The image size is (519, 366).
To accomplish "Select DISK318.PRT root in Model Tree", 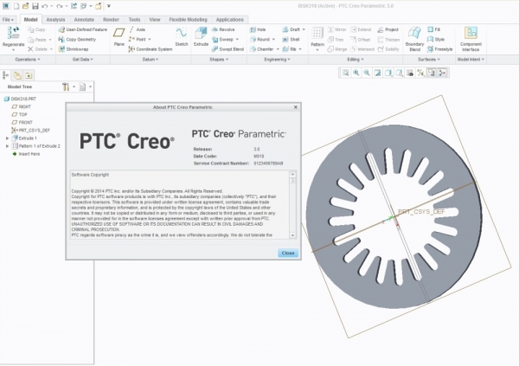I will (20, 99).
